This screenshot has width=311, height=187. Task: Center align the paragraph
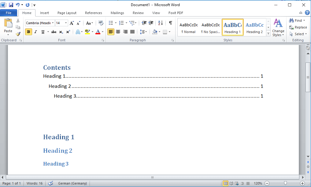pyautogui.click(x=118, y=32)
